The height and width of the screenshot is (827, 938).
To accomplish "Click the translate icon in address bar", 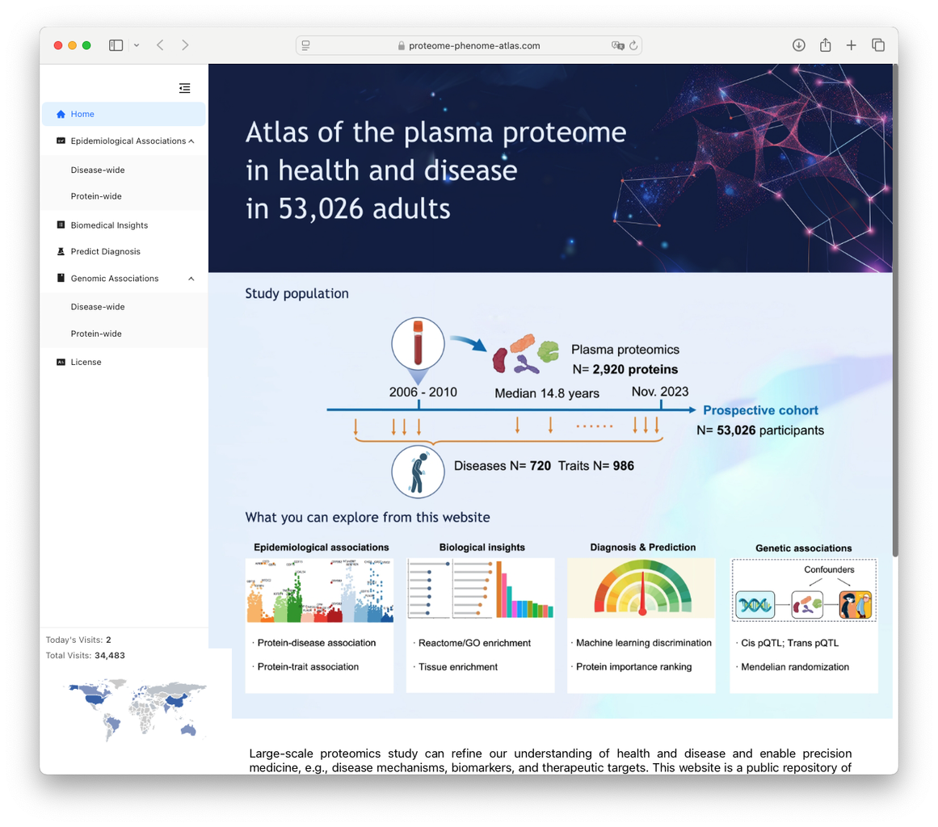I will pos(617,45).
